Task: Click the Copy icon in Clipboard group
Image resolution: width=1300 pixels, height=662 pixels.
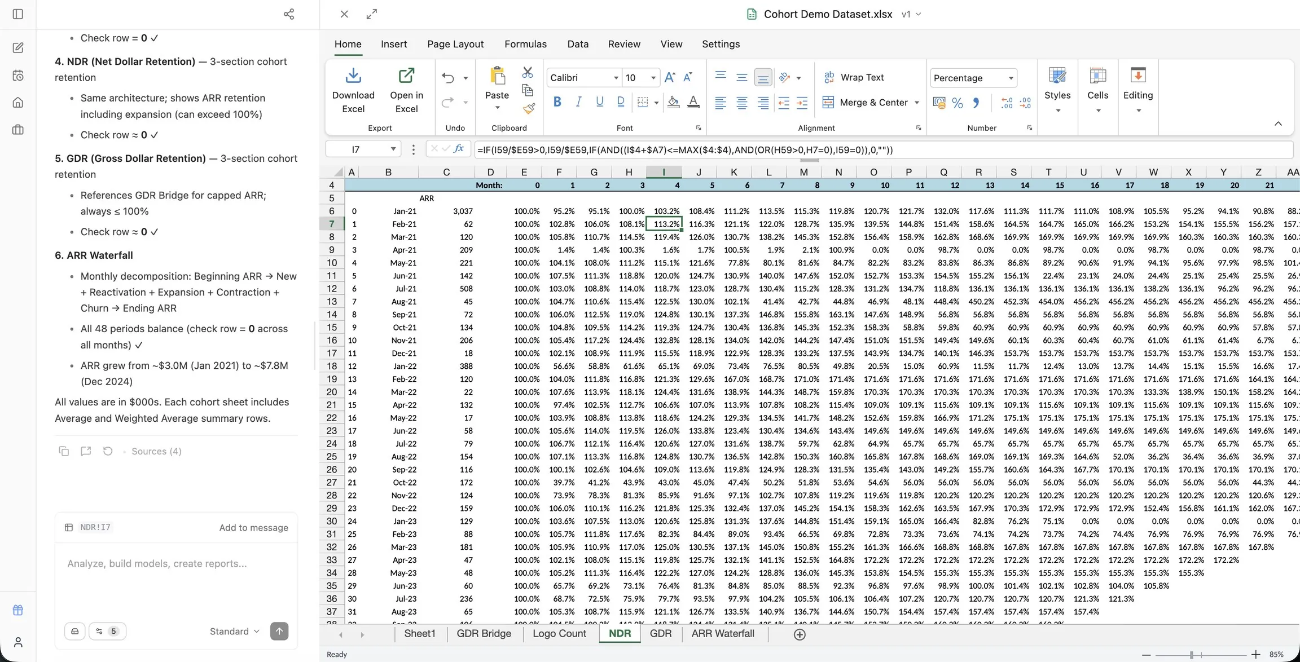Action: (x=528, y=90)
